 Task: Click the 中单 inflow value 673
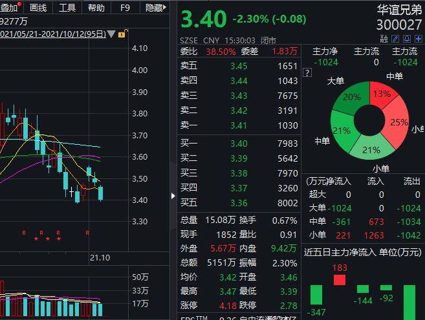[x=376, y=222]
